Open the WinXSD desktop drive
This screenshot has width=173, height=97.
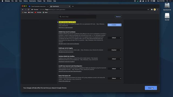point(167,17)
